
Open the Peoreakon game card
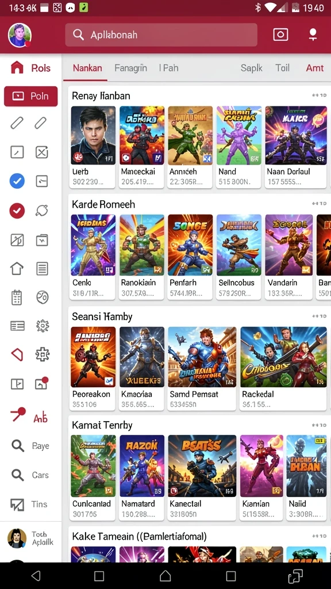(93, 369)
